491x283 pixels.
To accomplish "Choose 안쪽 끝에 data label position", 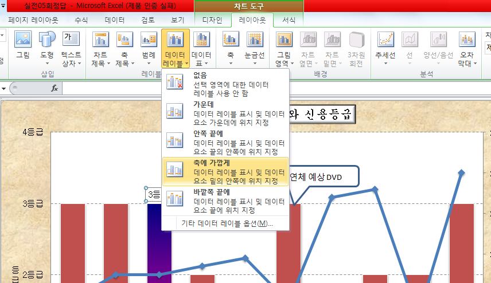I will coord(225,143).
